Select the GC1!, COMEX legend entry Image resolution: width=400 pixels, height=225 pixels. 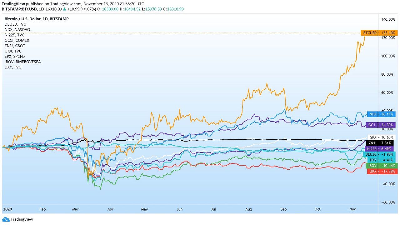coord(17,40)
